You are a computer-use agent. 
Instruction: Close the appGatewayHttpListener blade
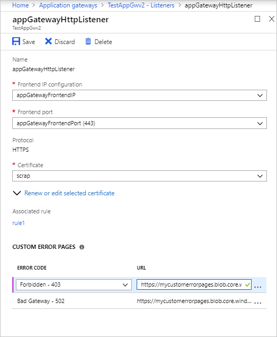(x=272, y=19)
